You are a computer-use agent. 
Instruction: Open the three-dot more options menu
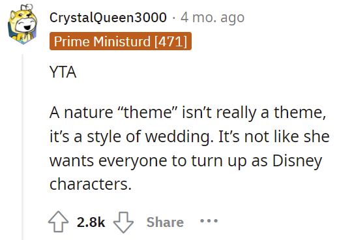pyautogui.click(x=209, y=221)
